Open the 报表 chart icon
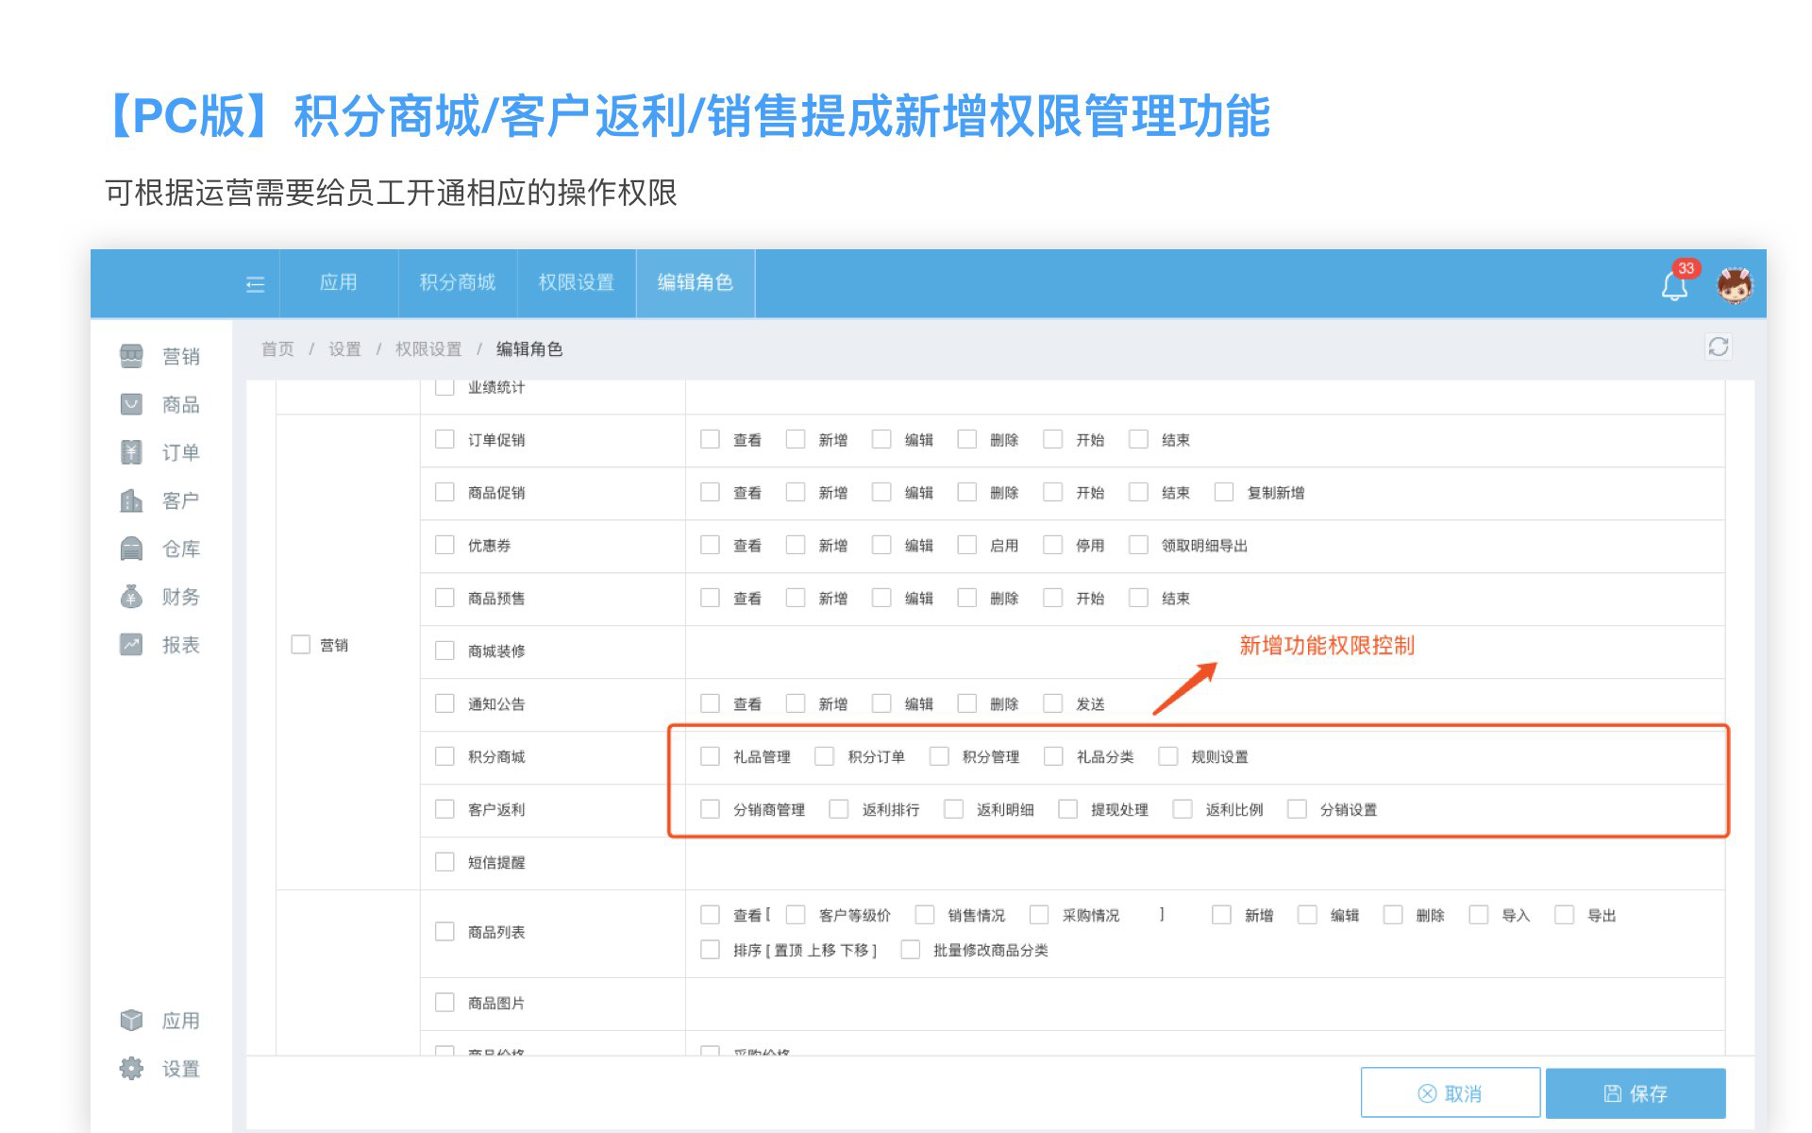Screen dimensions: 1812x1133 (131, 645)
